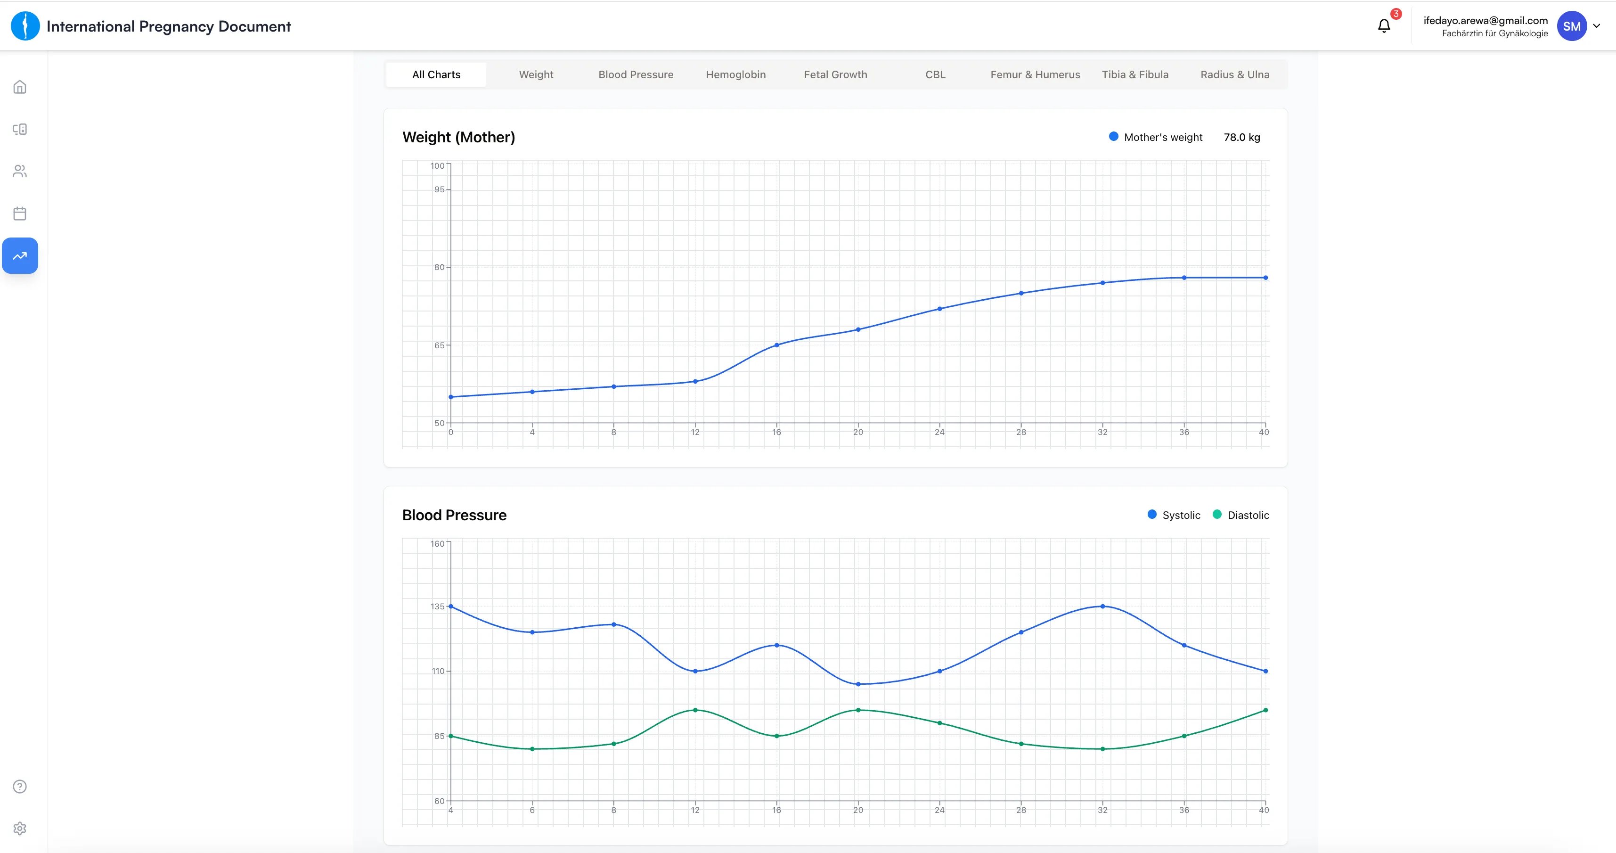This screenshot has width=1616, height=853.
Task: Open the calendar icon in sidebar
Action: pyautogui.click(x=19, y=213)
